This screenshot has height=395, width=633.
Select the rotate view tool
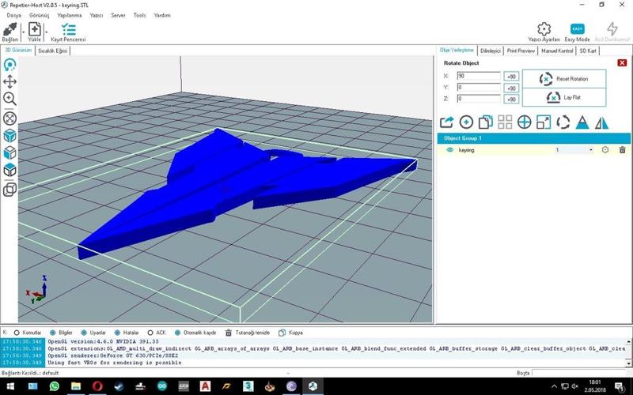pos(10,65)
